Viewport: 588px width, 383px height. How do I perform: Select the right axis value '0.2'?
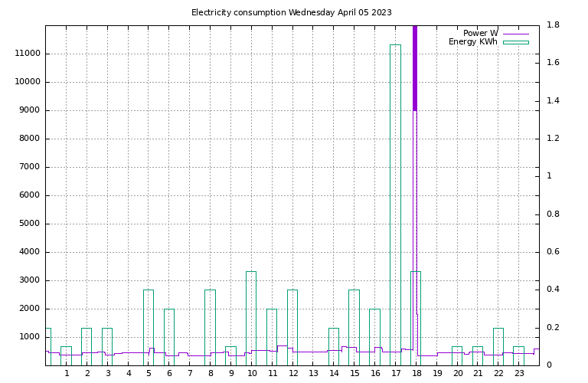(553, 327)
